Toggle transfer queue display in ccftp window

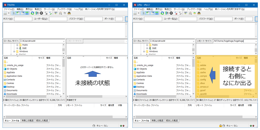click(157, 13)
